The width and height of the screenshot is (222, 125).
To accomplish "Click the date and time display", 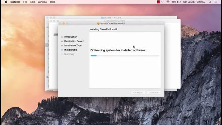I will tap(194, 2).
